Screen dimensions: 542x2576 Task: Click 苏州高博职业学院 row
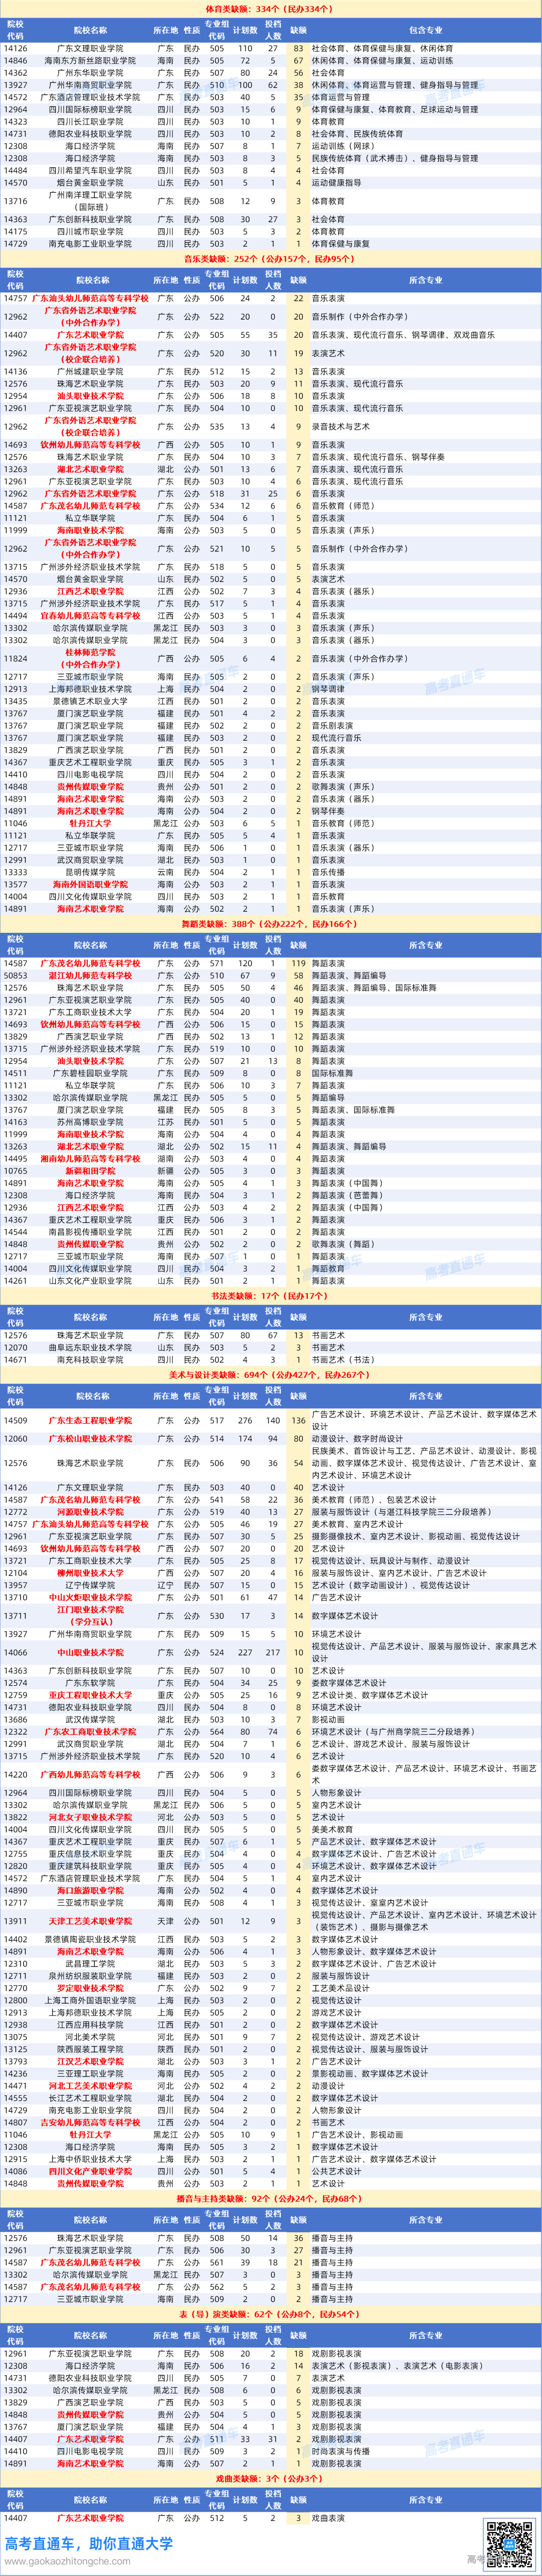(270, 1122)
